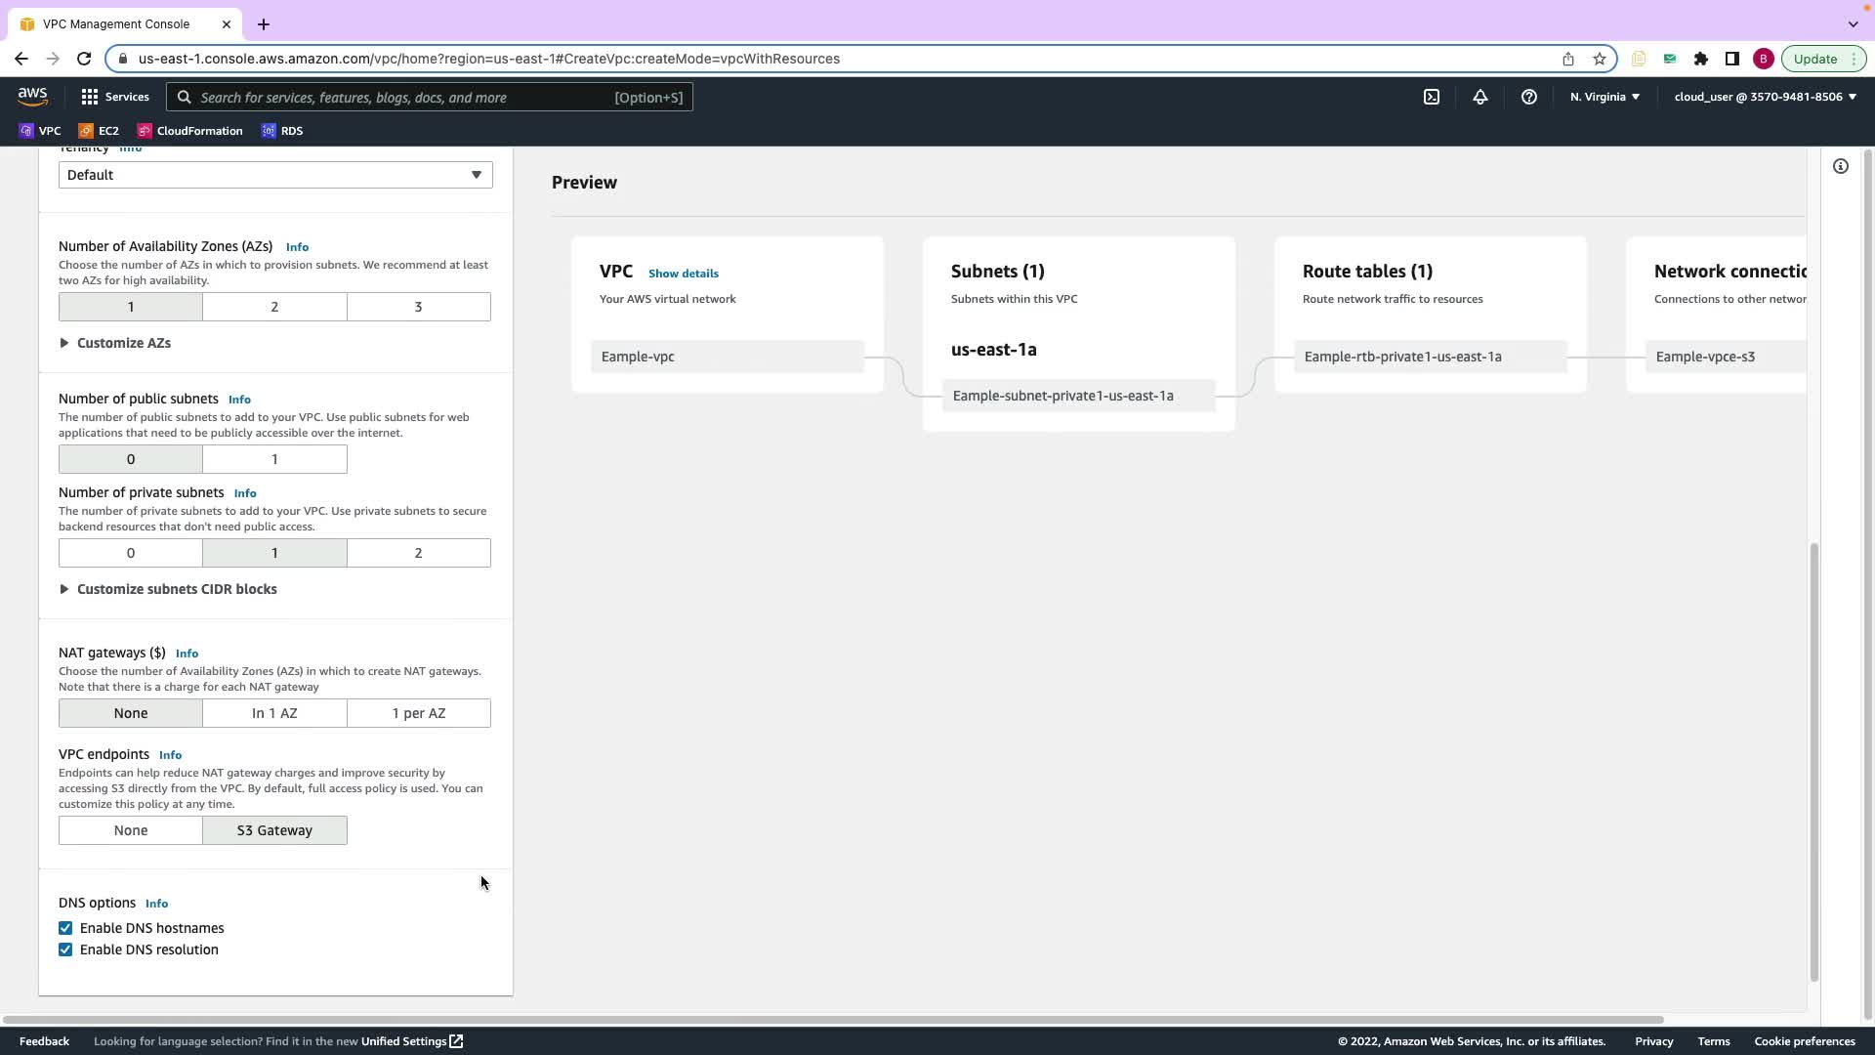Open cloud_user account menu
Viewport: 1875px width, 1055px height.
point(1765,97)
